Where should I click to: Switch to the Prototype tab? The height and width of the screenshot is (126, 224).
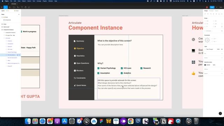pos(211,11)
